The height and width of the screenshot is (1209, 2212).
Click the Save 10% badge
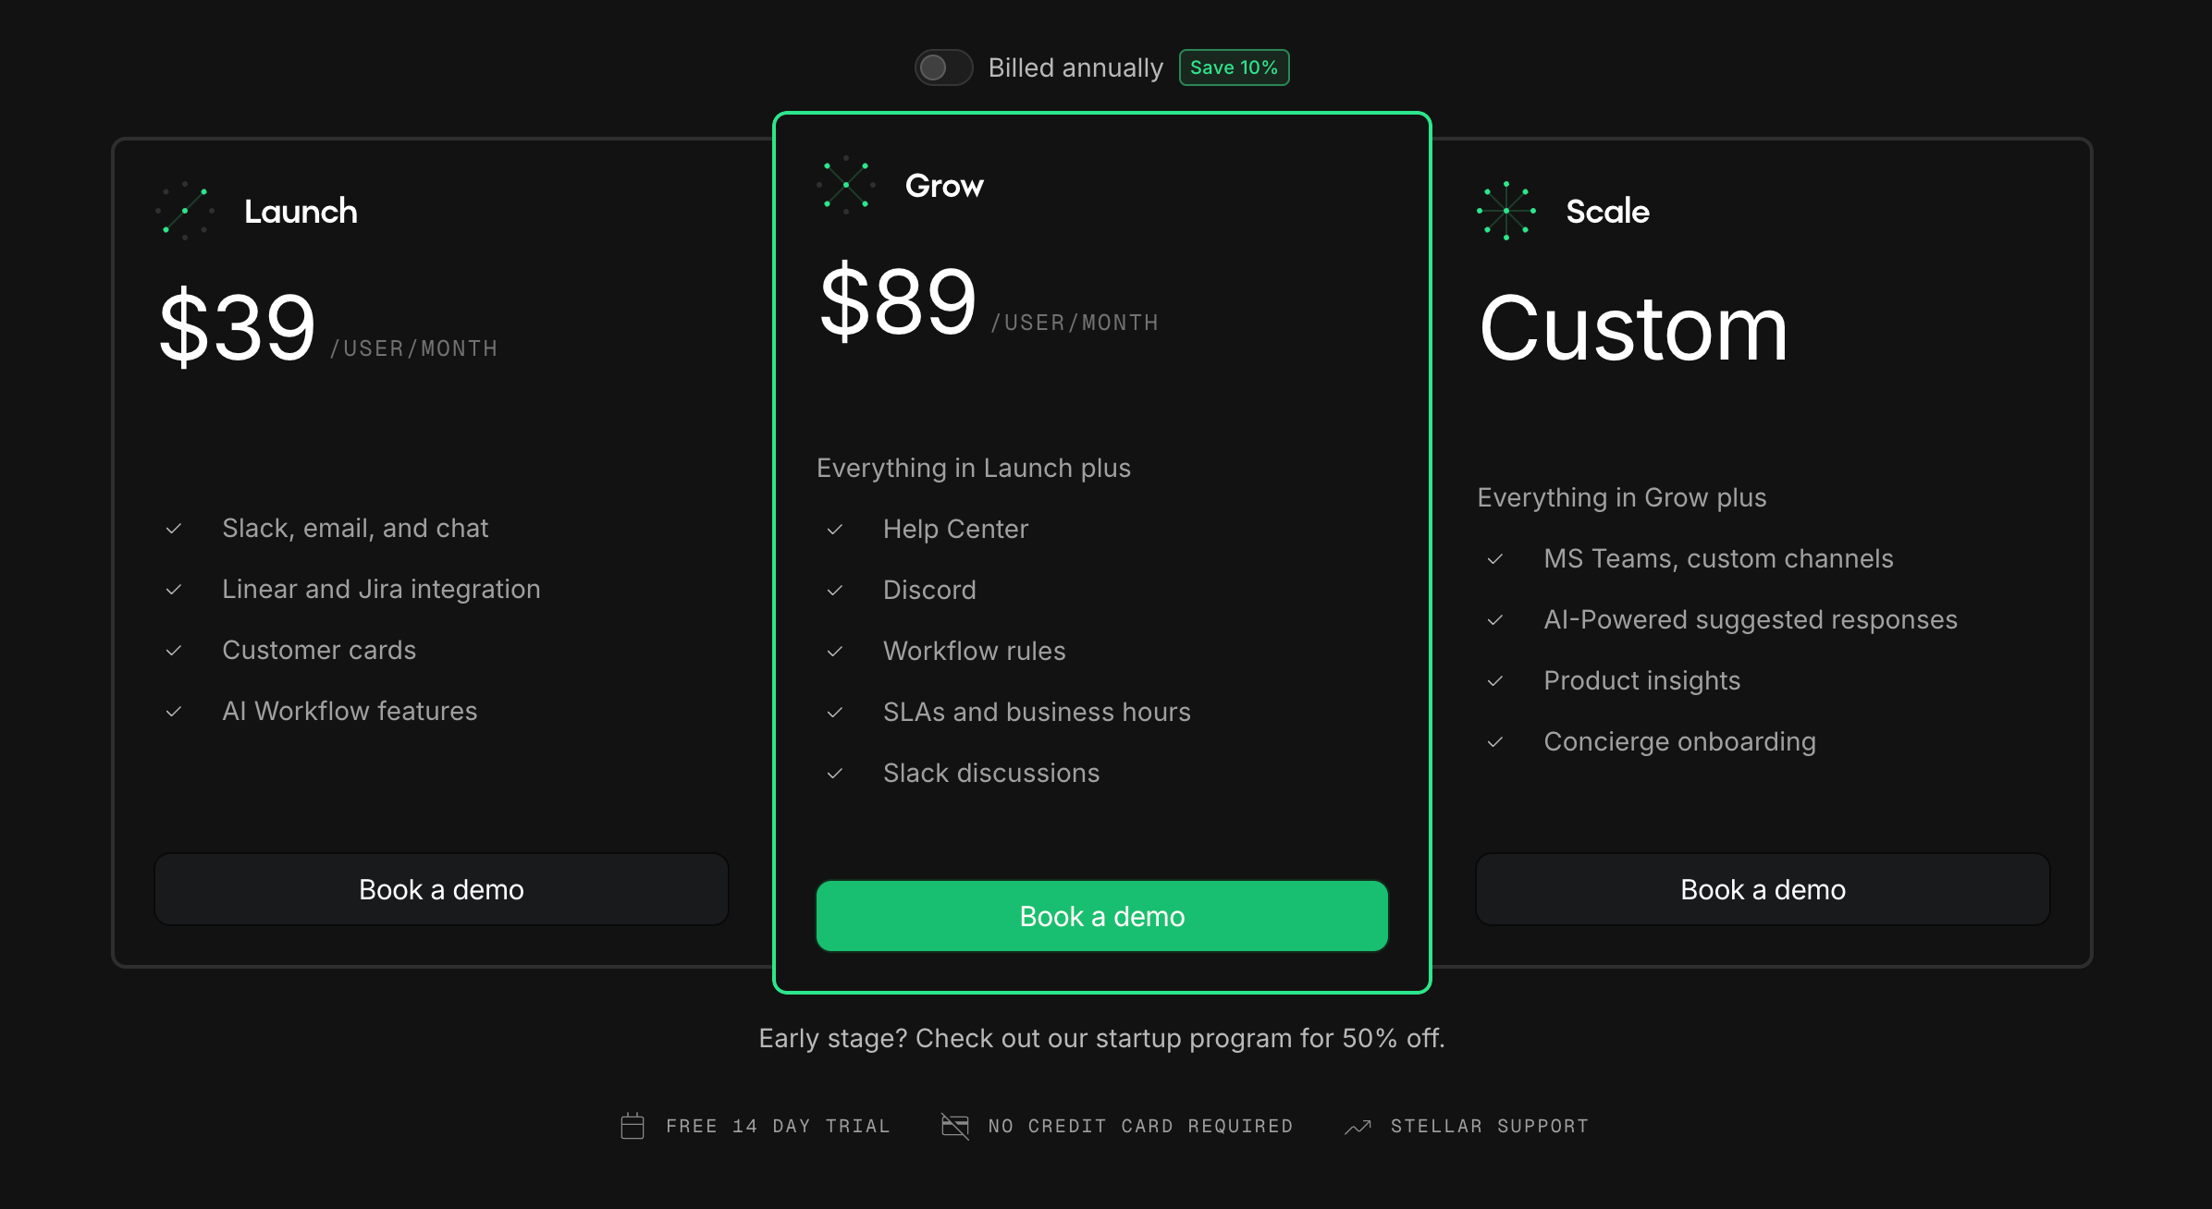click(1234, 67)
